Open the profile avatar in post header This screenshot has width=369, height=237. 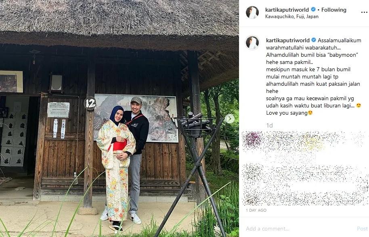(252, 12)
